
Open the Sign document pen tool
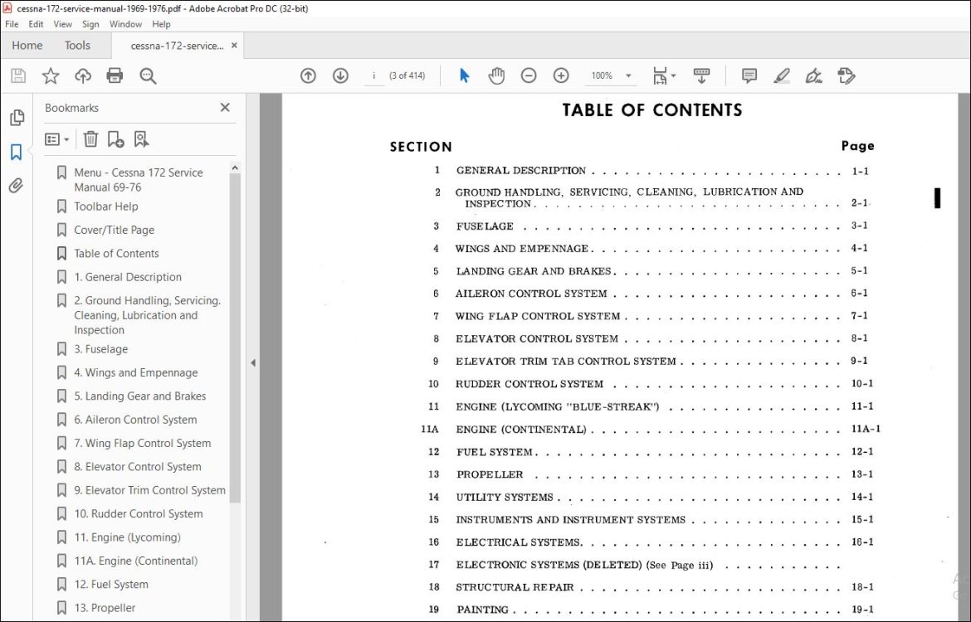[x=813, y=75]
